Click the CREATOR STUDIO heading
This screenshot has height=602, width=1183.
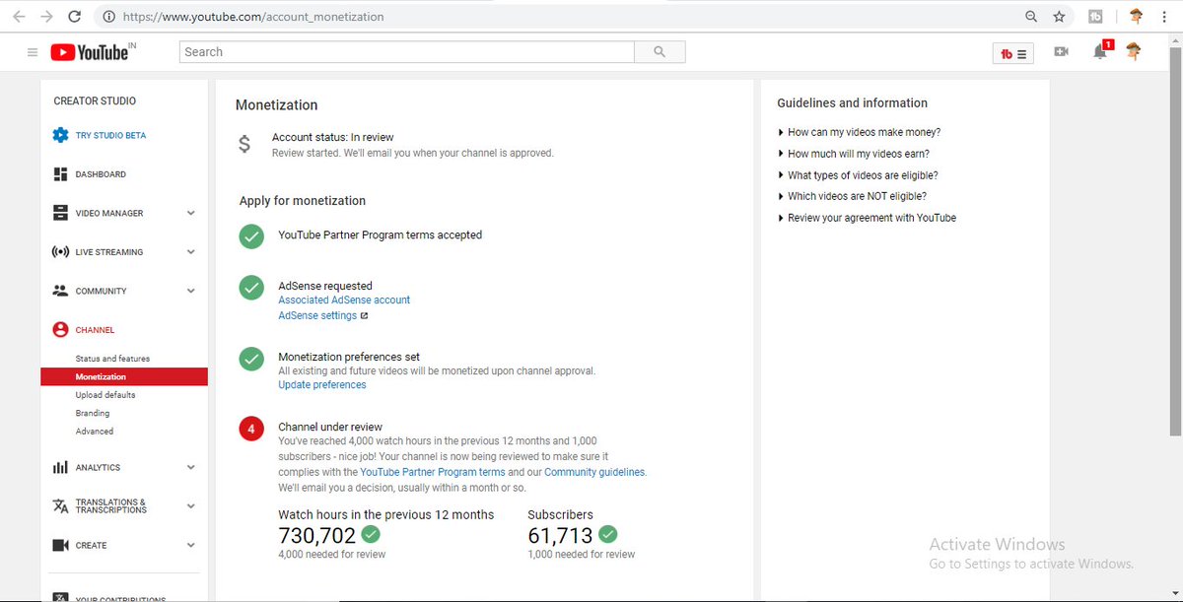(x=95, y=100)
